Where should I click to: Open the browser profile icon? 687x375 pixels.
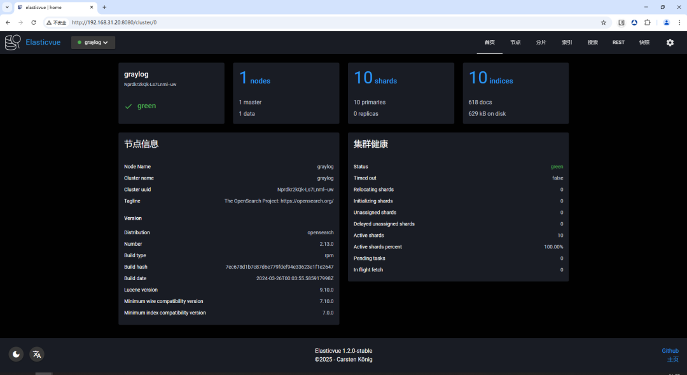click(x=667, y=22)
